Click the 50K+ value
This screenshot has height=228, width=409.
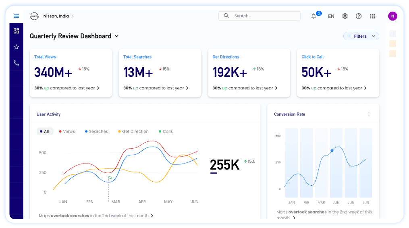(x=316, y=72)
